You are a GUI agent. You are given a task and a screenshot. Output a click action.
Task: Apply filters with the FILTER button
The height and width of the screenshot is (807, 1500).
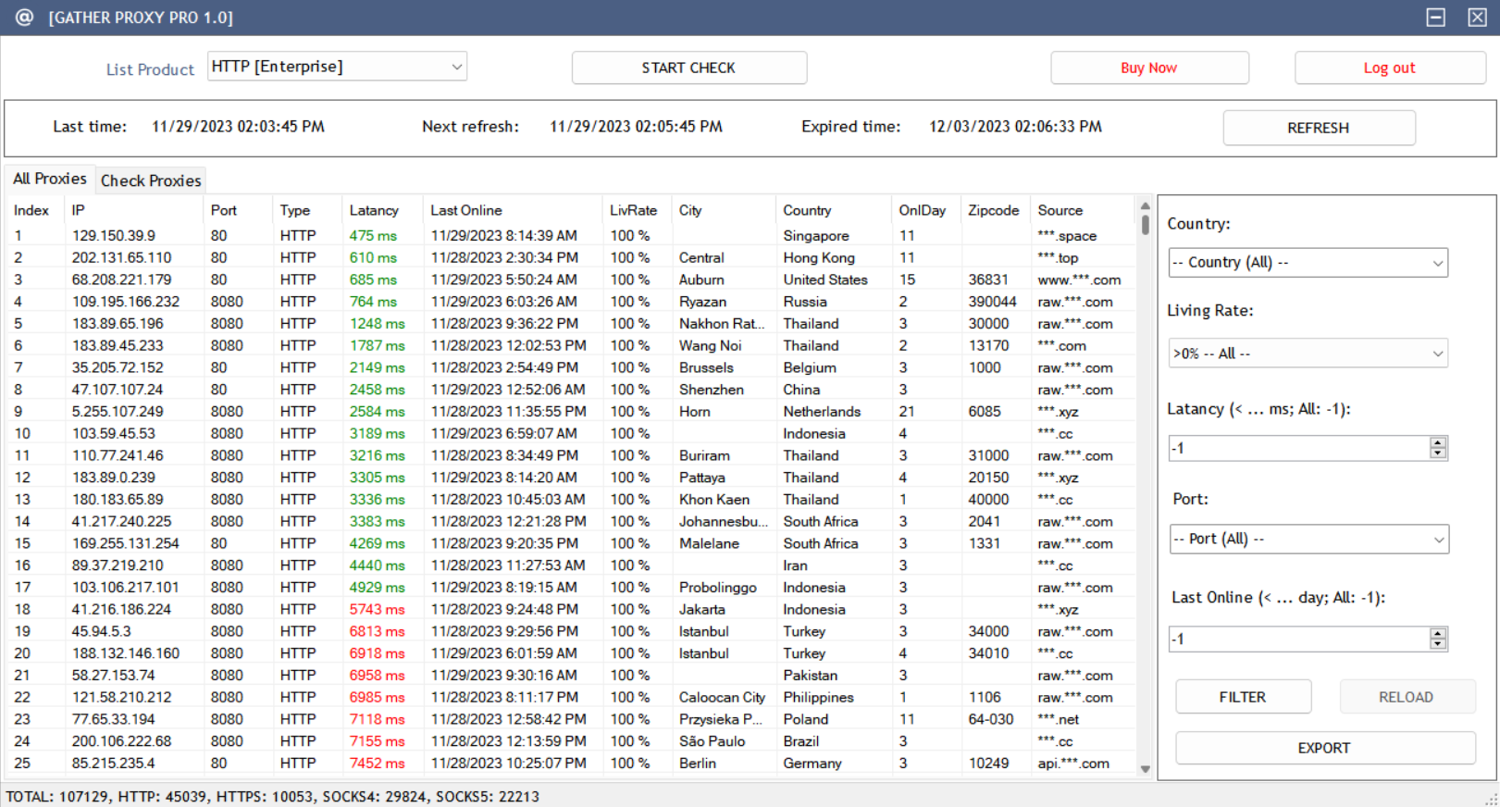pos(1242,697)
